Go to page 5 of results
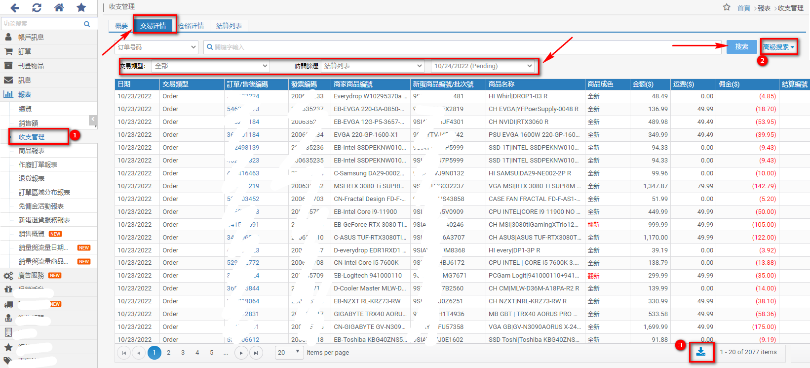810x368 pixels. (212, 353)
